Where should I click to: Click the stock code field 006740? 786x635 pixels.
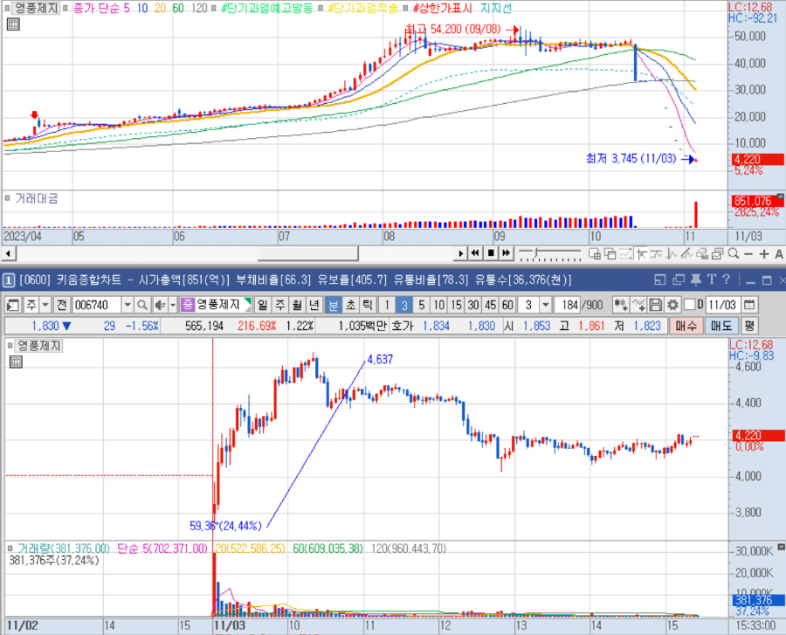click(97, 305)
